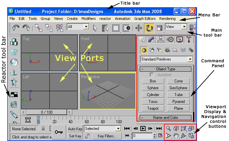This screenshot has width=229, height=141.
Task: Open the Modifiers menu
Action: click(89, 19)
